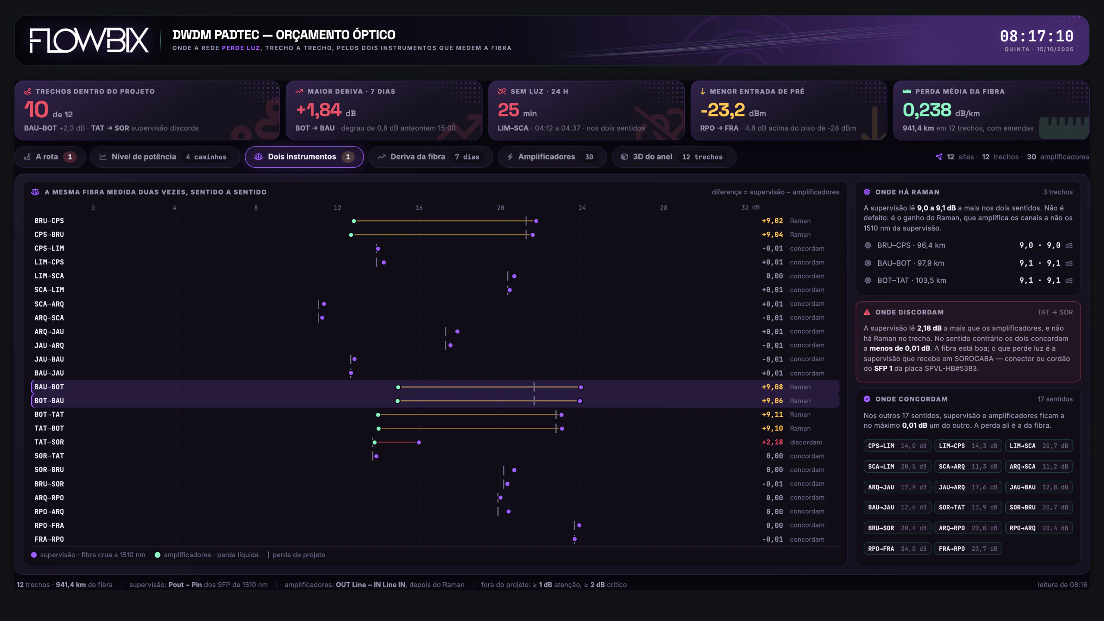Click the route icon in A rota tab

[27, 157]
